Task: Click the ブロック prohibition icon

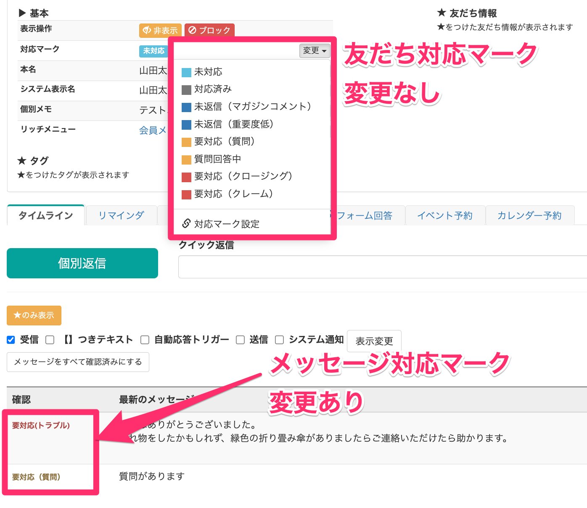Action: click(193, 30)
